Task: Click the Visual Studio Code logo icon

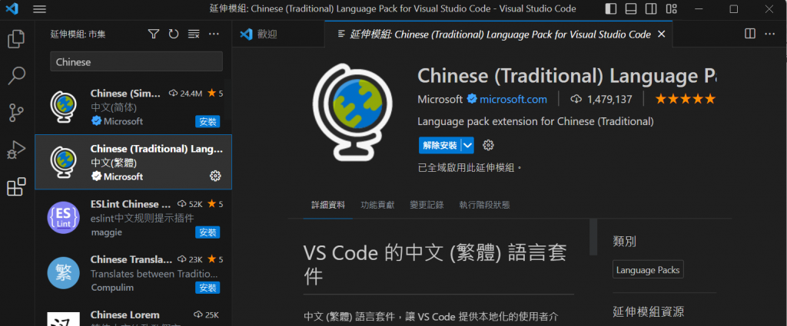Action: (x=12, y=9)
